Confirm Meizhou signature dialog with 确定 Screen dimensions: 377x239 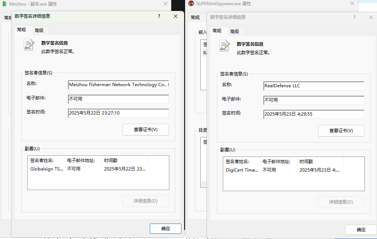(x=166, y=229)
